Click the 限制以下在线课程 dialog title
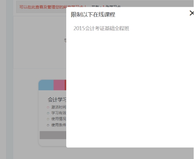 [x=93, y=14]
